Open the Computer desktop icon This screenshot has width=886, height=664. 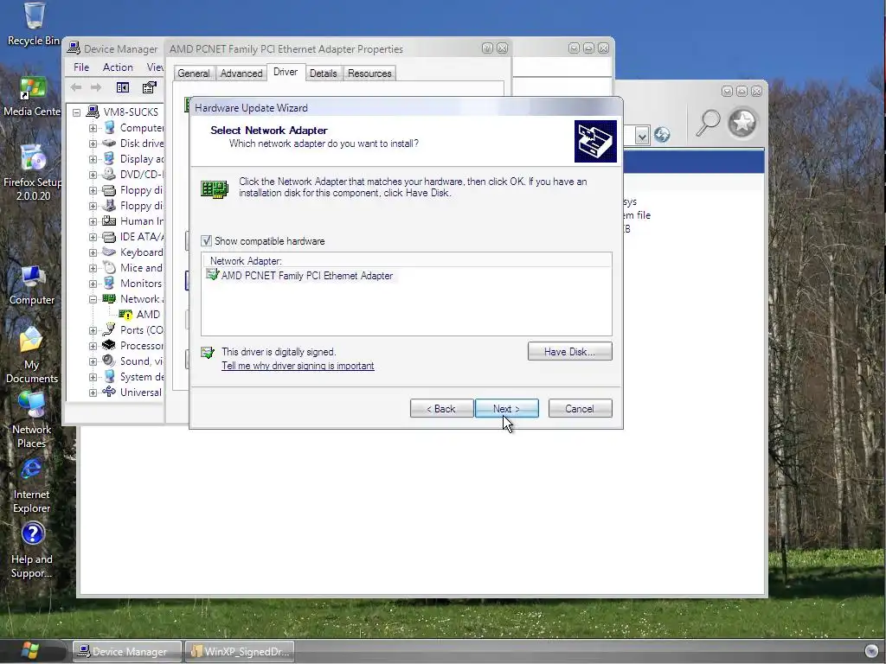32,285
